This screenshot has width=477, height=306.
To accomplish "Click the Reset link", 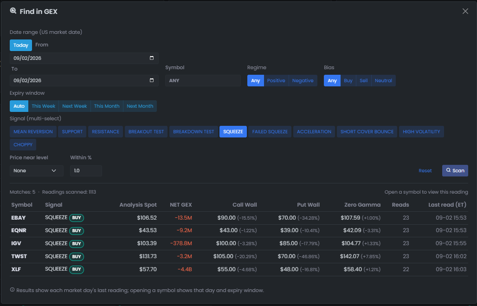I will pyautogui.click(x=425, y=171).
